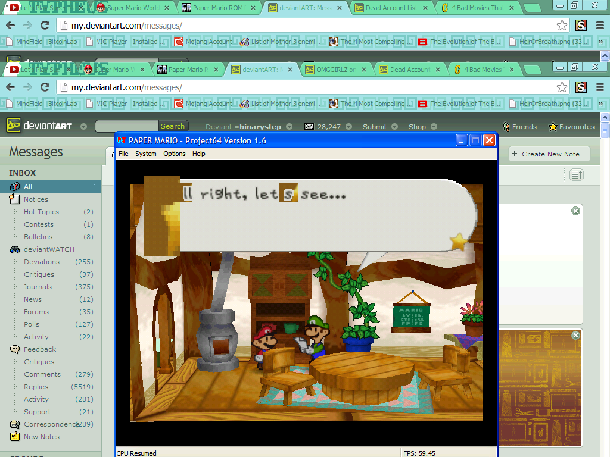Open Chrome menu in the front Chrome window
This screenshot has width=610, height=457.
(x=600, y=87)
